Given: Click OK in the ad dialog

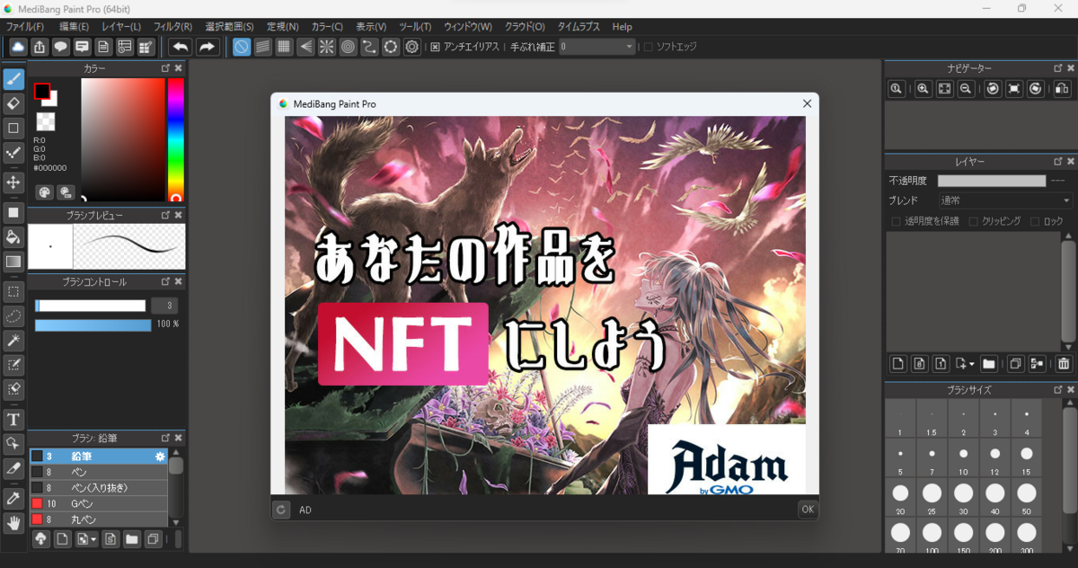Looking at the screenshot, I should (807, 510).
